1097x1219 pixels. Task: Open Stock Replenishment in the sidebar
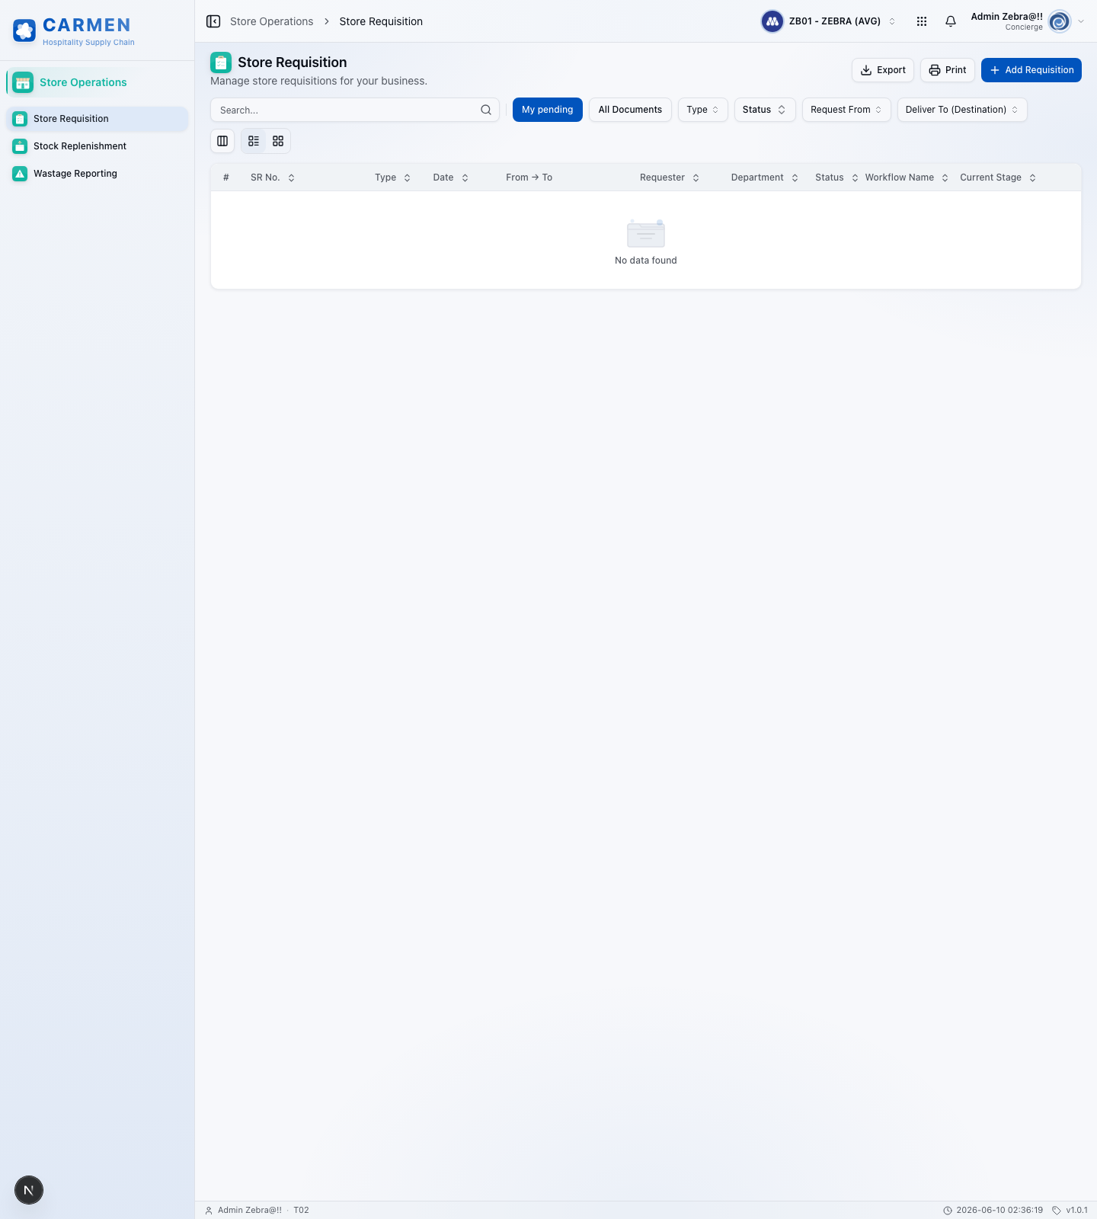pyautogui.click(x=97, y=146)
